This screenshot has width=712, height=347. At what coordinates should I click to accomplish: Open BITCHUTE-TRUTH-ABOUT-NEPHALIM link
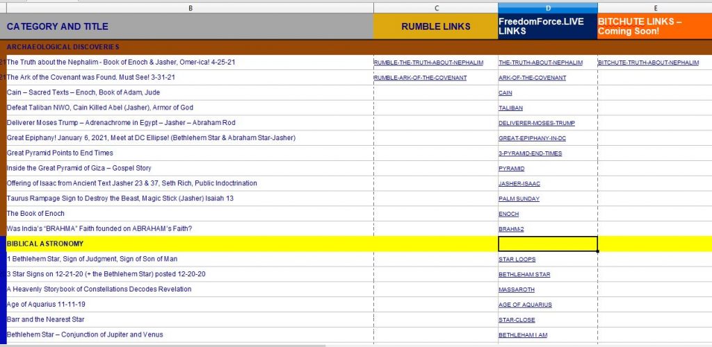(649, 62)
